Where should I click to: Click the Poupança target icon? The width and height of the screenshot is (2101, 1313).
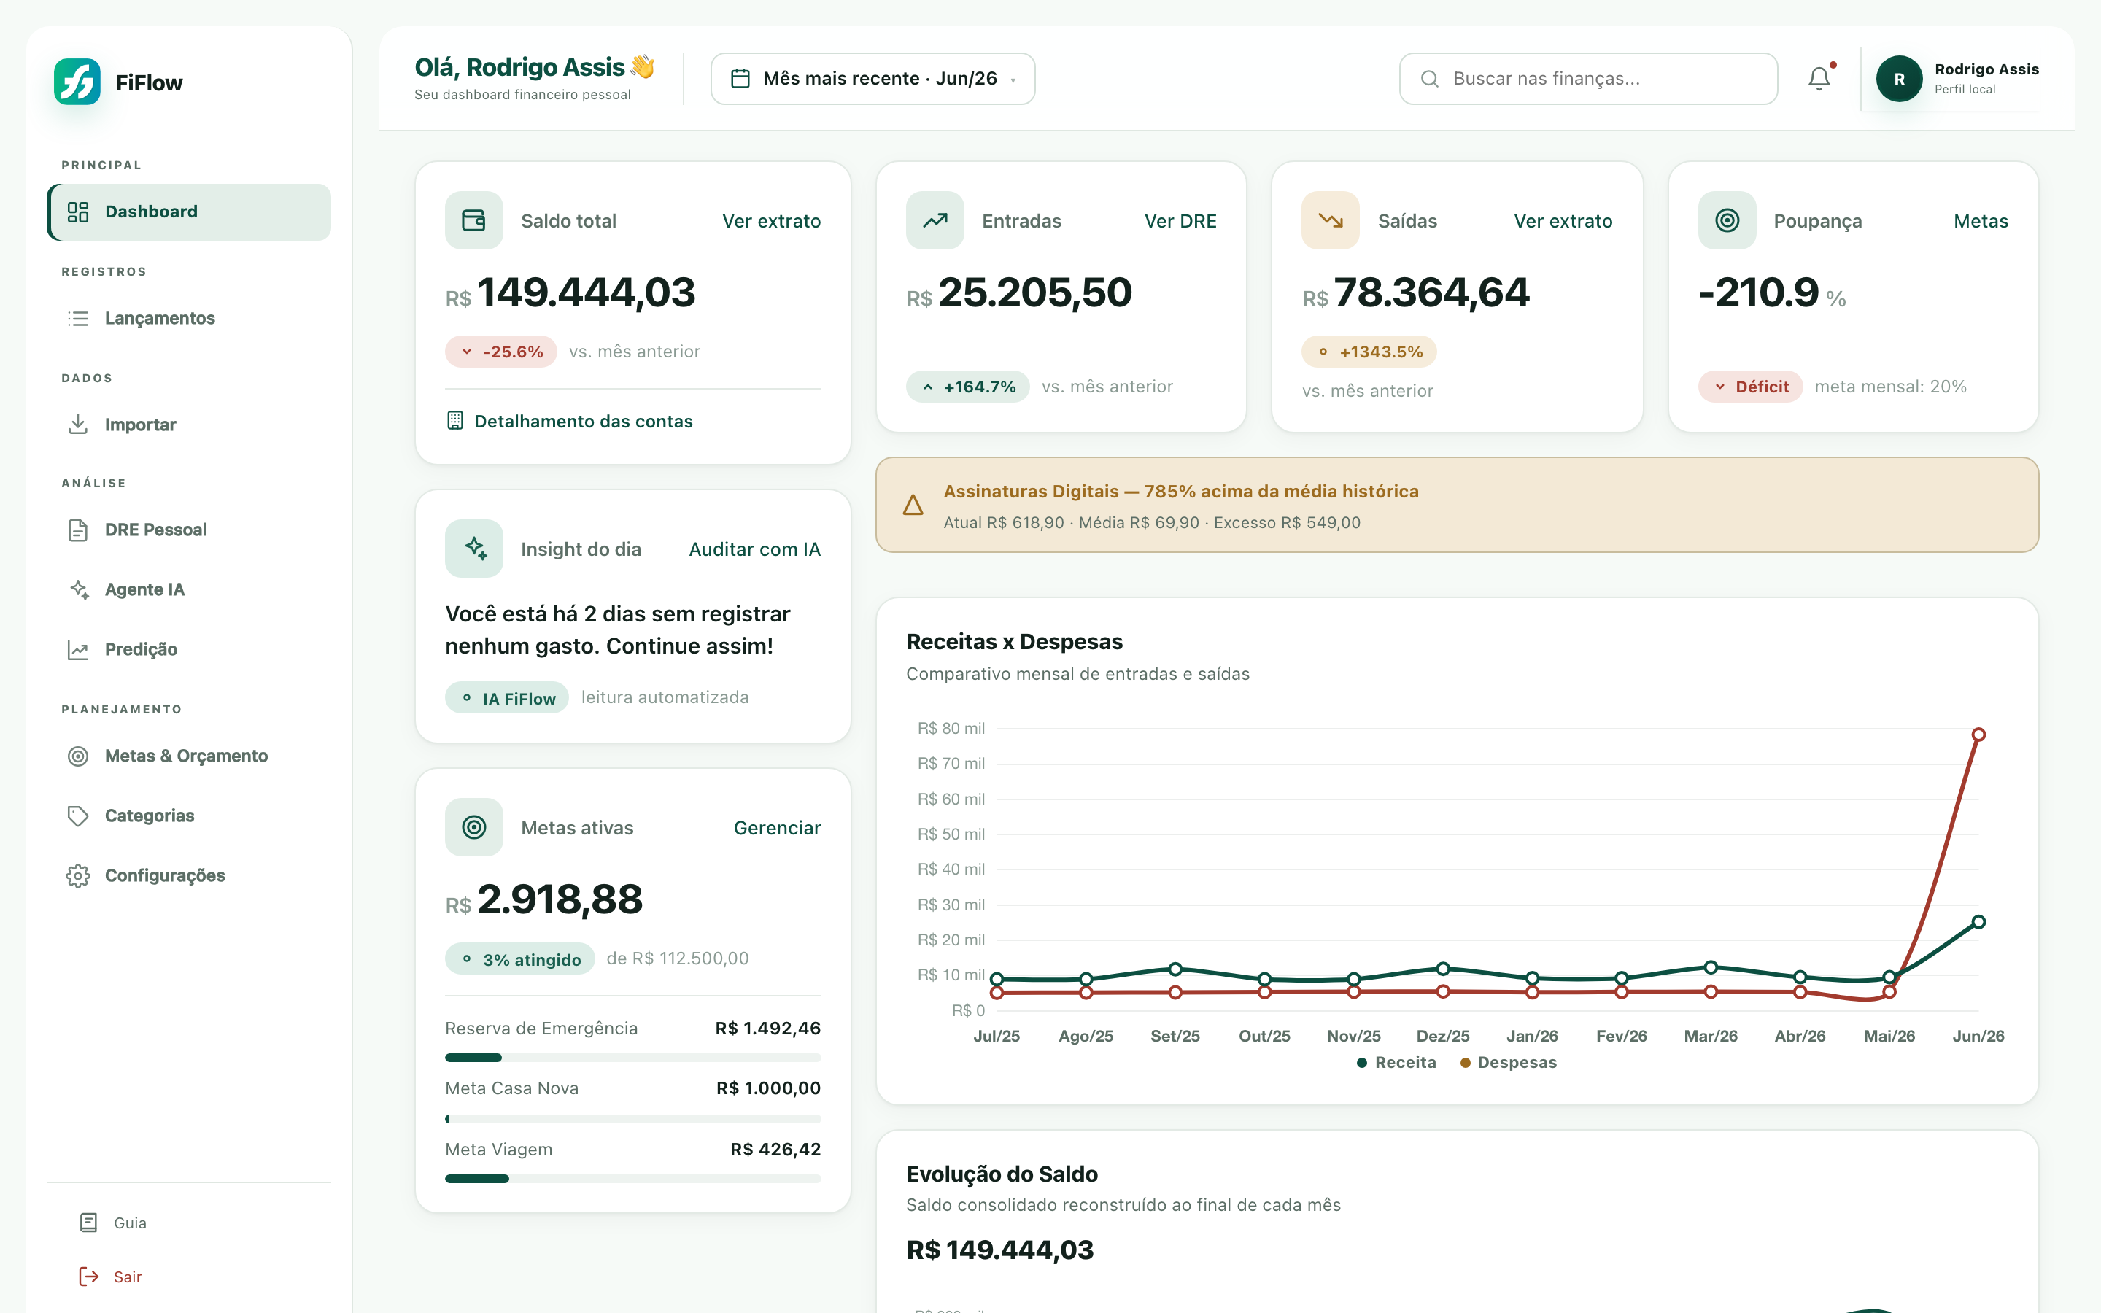[x=1727, y=220]
